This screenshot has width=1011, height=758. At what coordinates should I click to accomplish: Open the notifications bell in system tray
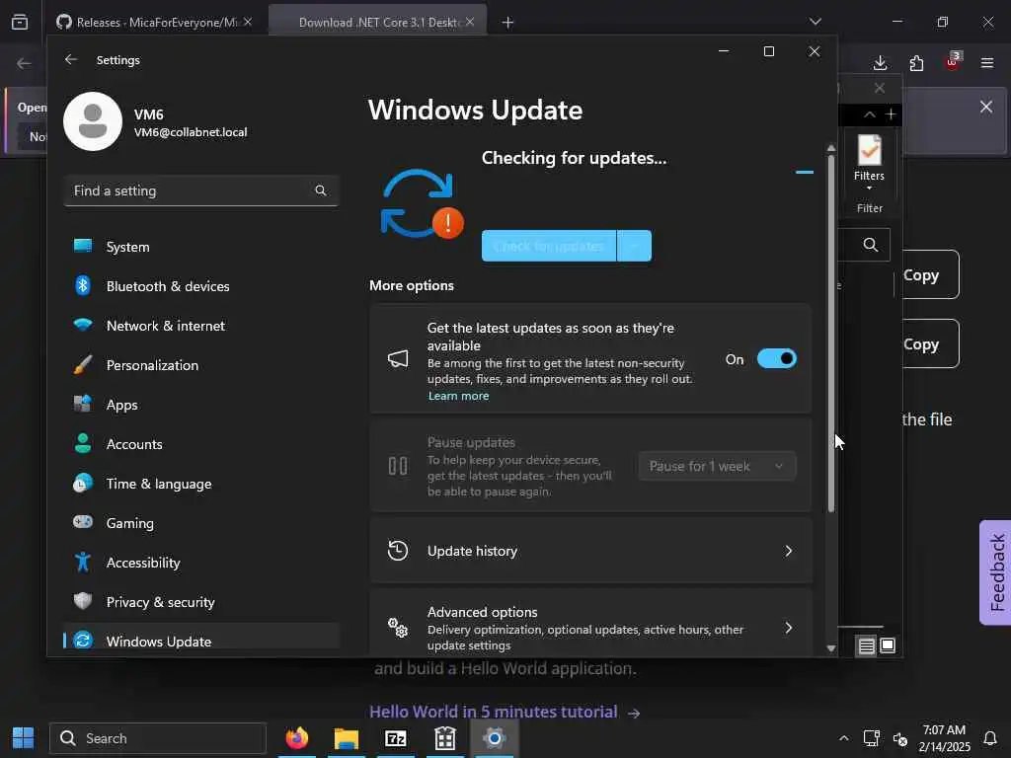tap(990, 738)
